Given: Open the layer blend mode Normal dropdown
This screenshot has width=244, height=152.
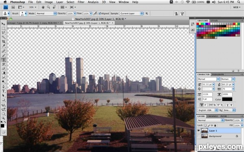Looking at the screenshot, I should 210,120.
